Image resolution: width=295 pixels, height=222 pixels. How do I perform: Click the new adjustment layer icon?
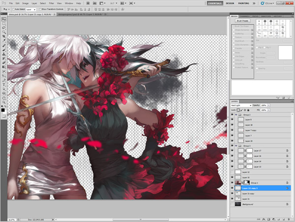point(274,220)
